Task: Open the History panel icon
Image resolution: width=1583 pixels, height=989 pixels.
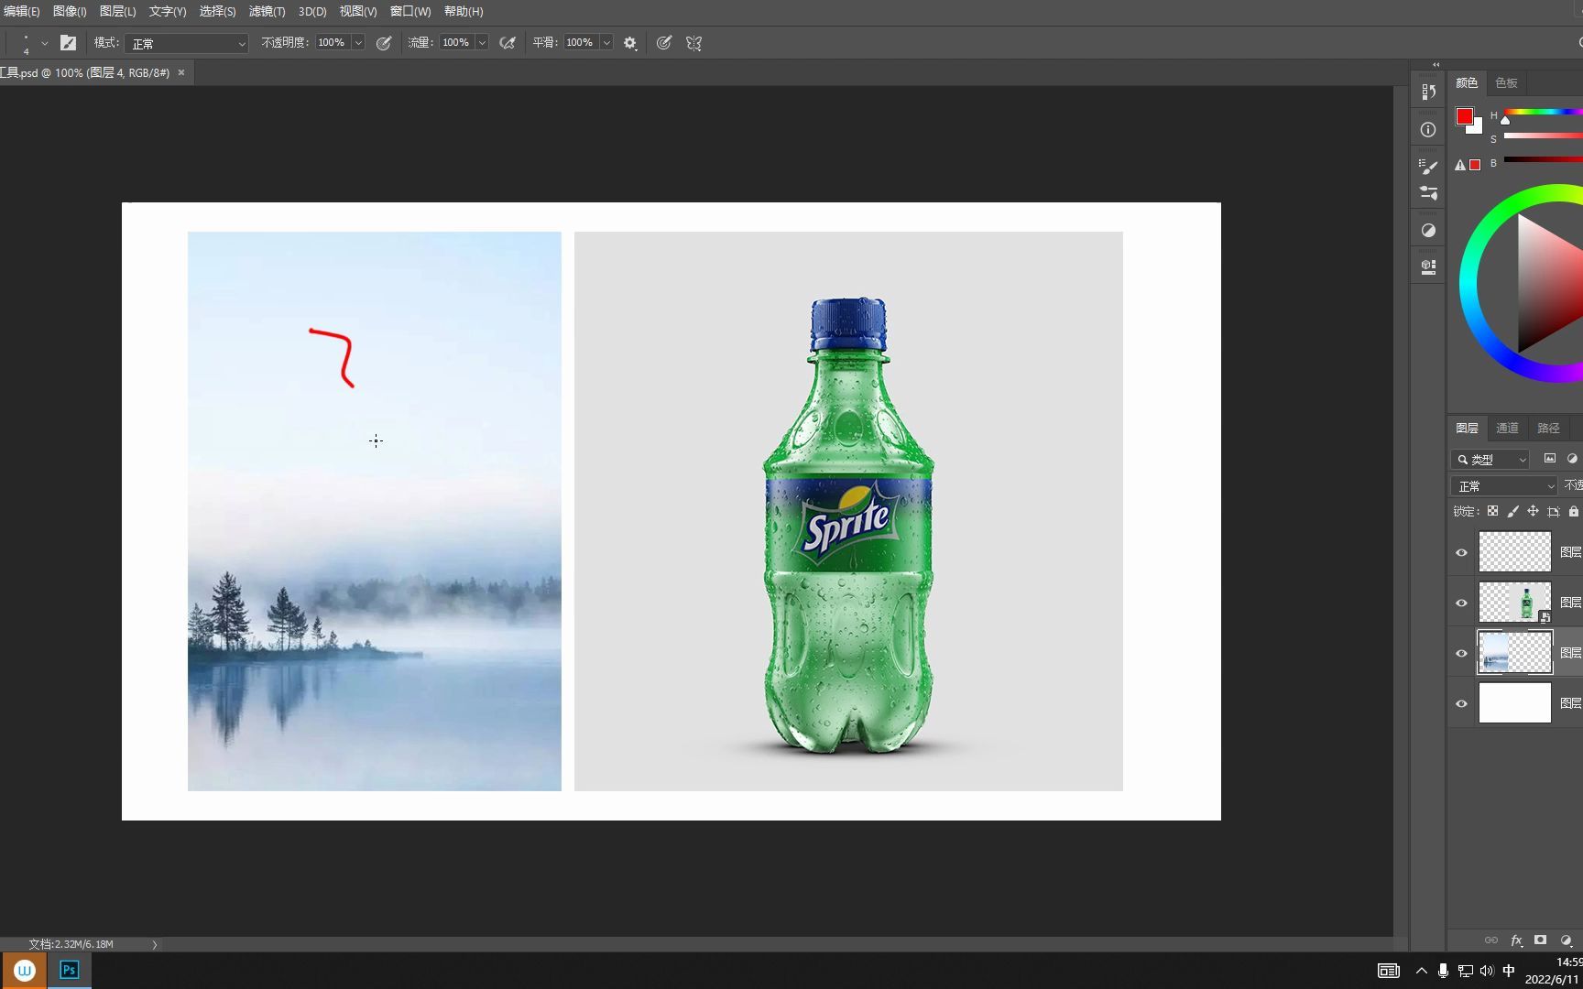Action: coord(1428,92)
